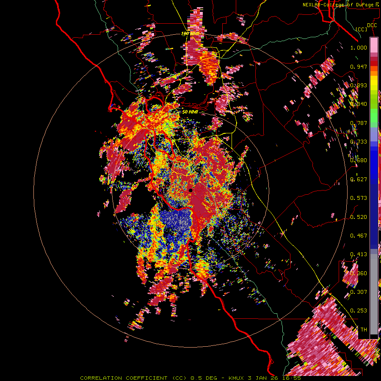Select the 0.733 legend value
381x381 pixels.
coord(359,142)
